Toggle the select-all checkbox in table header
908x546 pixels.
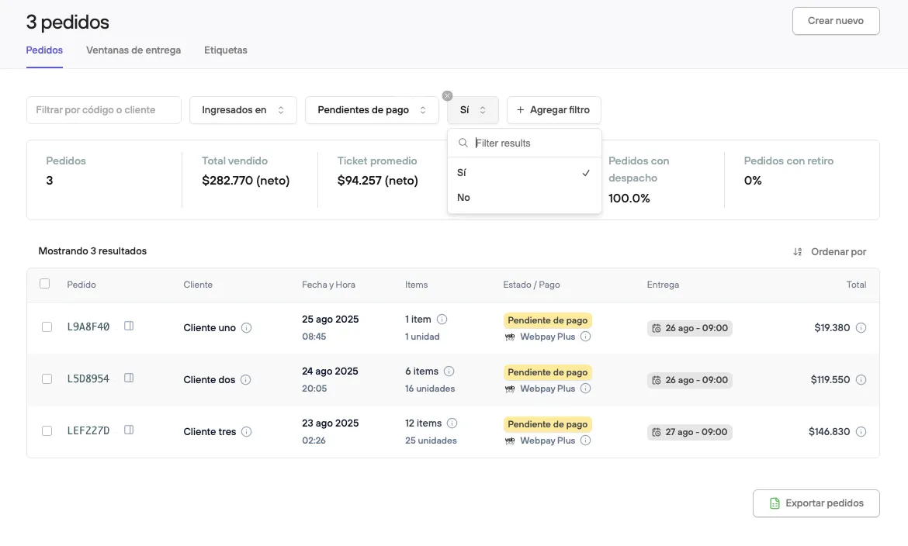tap(44, 284)
